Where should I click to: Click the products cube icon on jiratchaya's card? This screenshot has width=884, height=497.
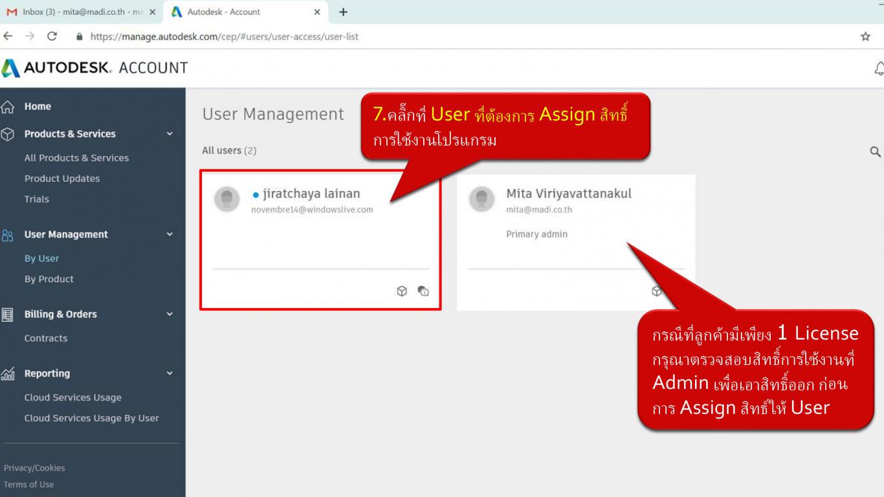pyautogui.click(x=402, y=291)
